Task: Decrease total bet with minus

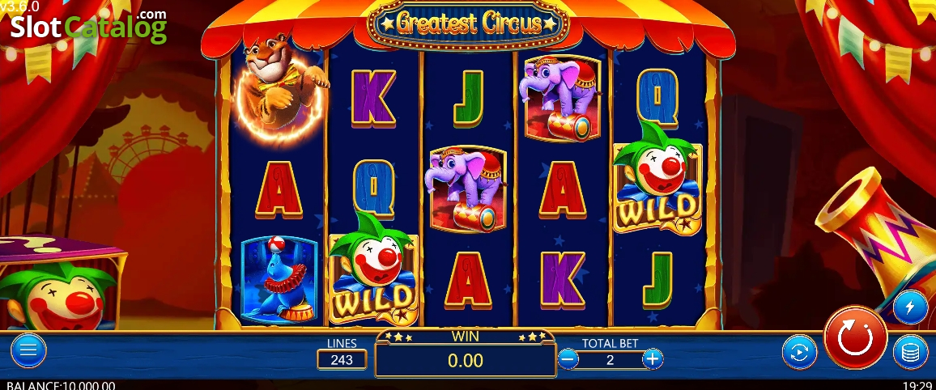Action: (568, 359)
